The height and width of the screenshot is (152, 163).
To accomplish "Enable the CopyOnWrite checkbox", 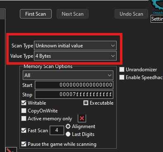I will pos(24,111).
